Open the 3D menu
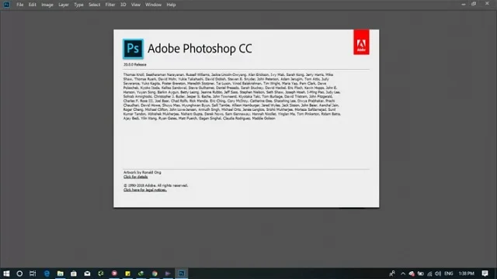This screenshot has height=279, width=497. (x=123, y=5)
